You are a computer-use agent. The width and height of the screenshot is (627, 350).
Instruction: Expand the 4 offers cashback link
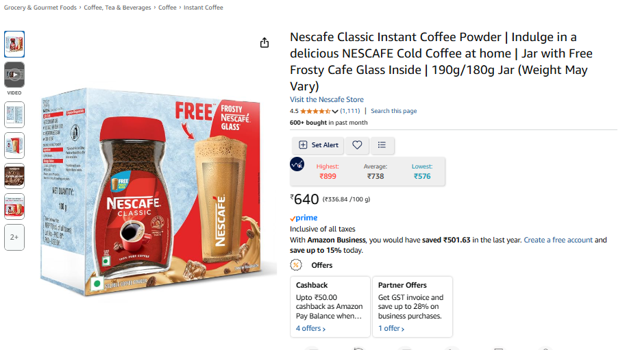pyautogui.click(x=310, y=329)
